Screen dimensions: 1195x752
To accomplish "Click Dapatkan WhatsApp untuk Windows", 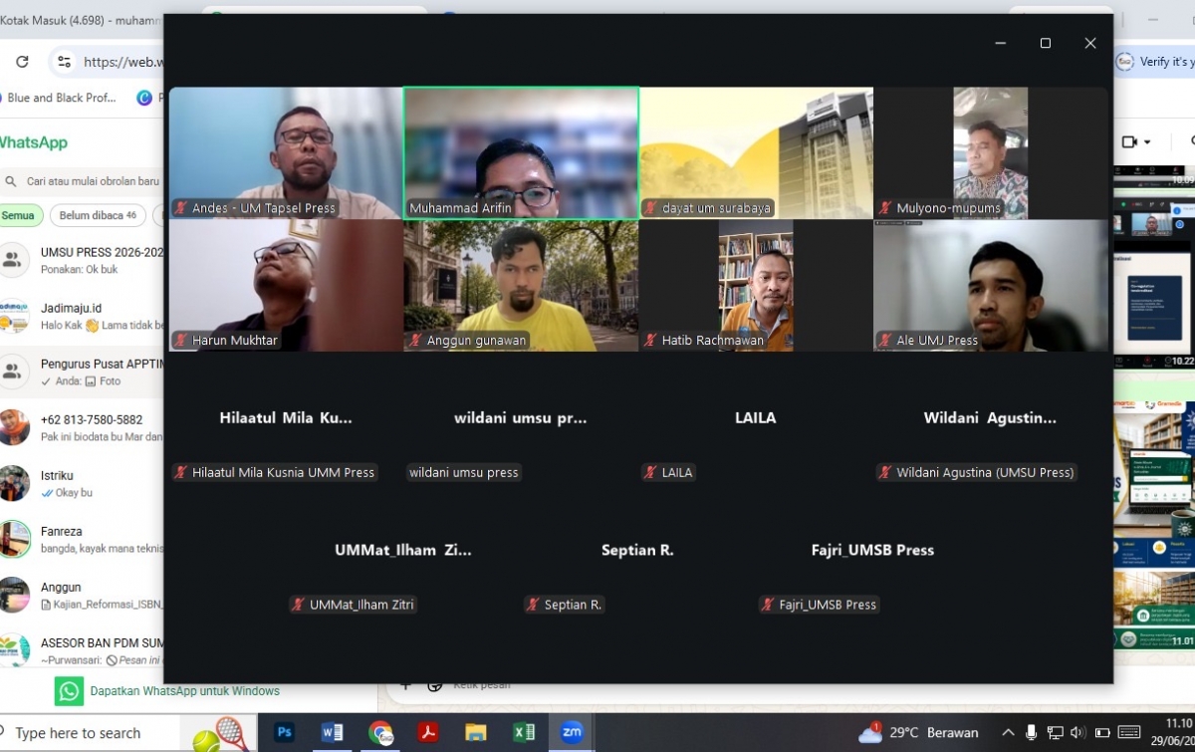I will pos(184,691).
